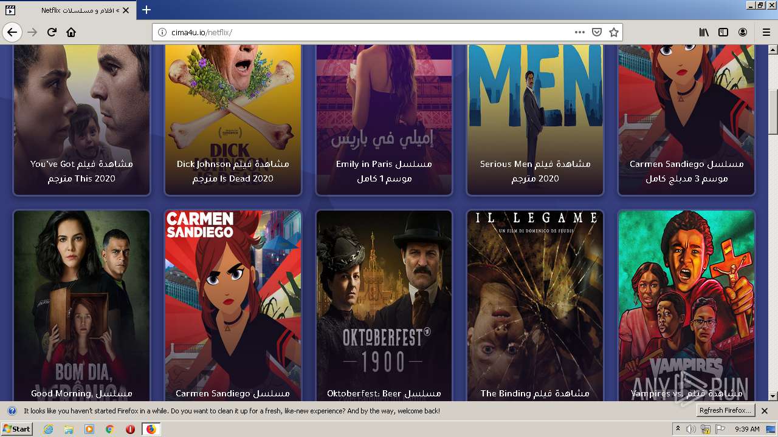Toggle the sidebar view icon

(x=723, y=32)
